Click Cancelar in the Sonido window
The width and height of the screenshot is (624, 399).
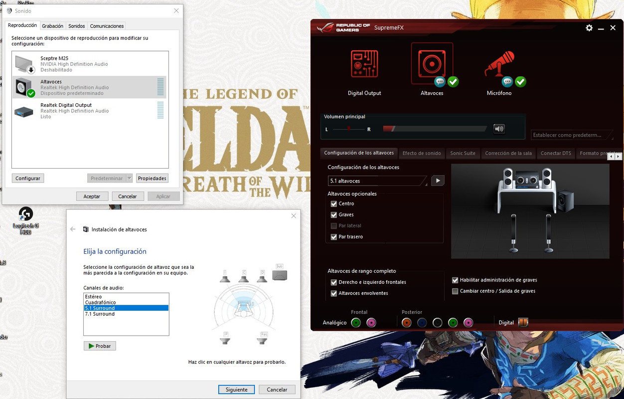(x=128, y=196)
